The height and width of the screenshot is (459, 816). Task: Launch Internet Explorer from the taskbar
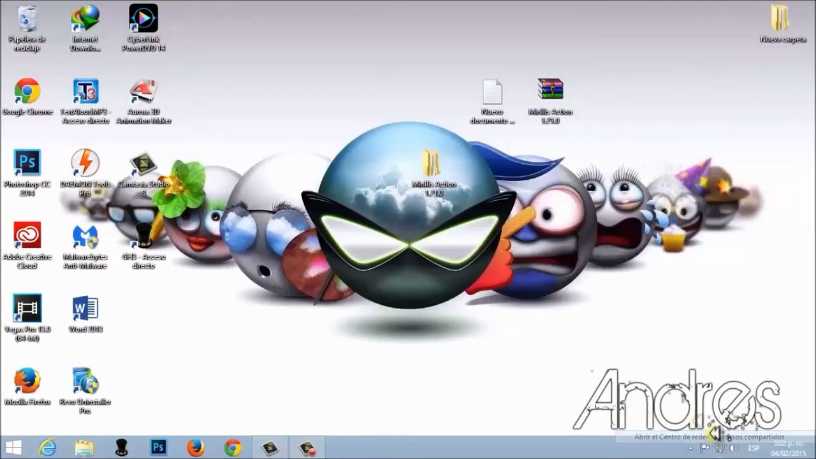pyautogui.click(x=47, y=448)
